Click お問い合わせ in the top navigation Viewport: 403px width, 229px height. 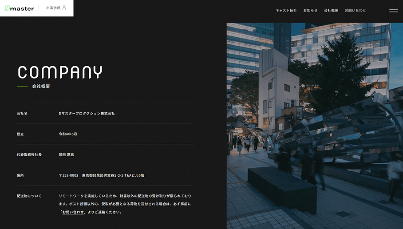tap(355, 11)
